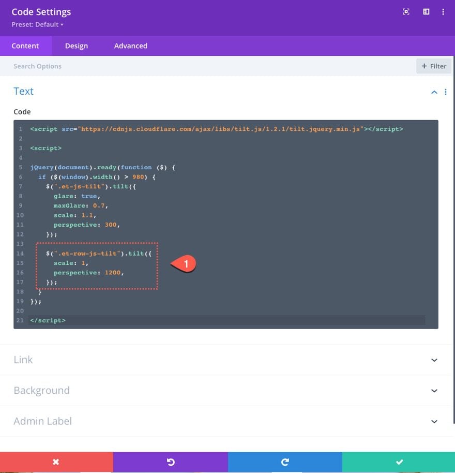Click the + Filter button
Viewport: 455px width, 473px height.
(434, 66)
